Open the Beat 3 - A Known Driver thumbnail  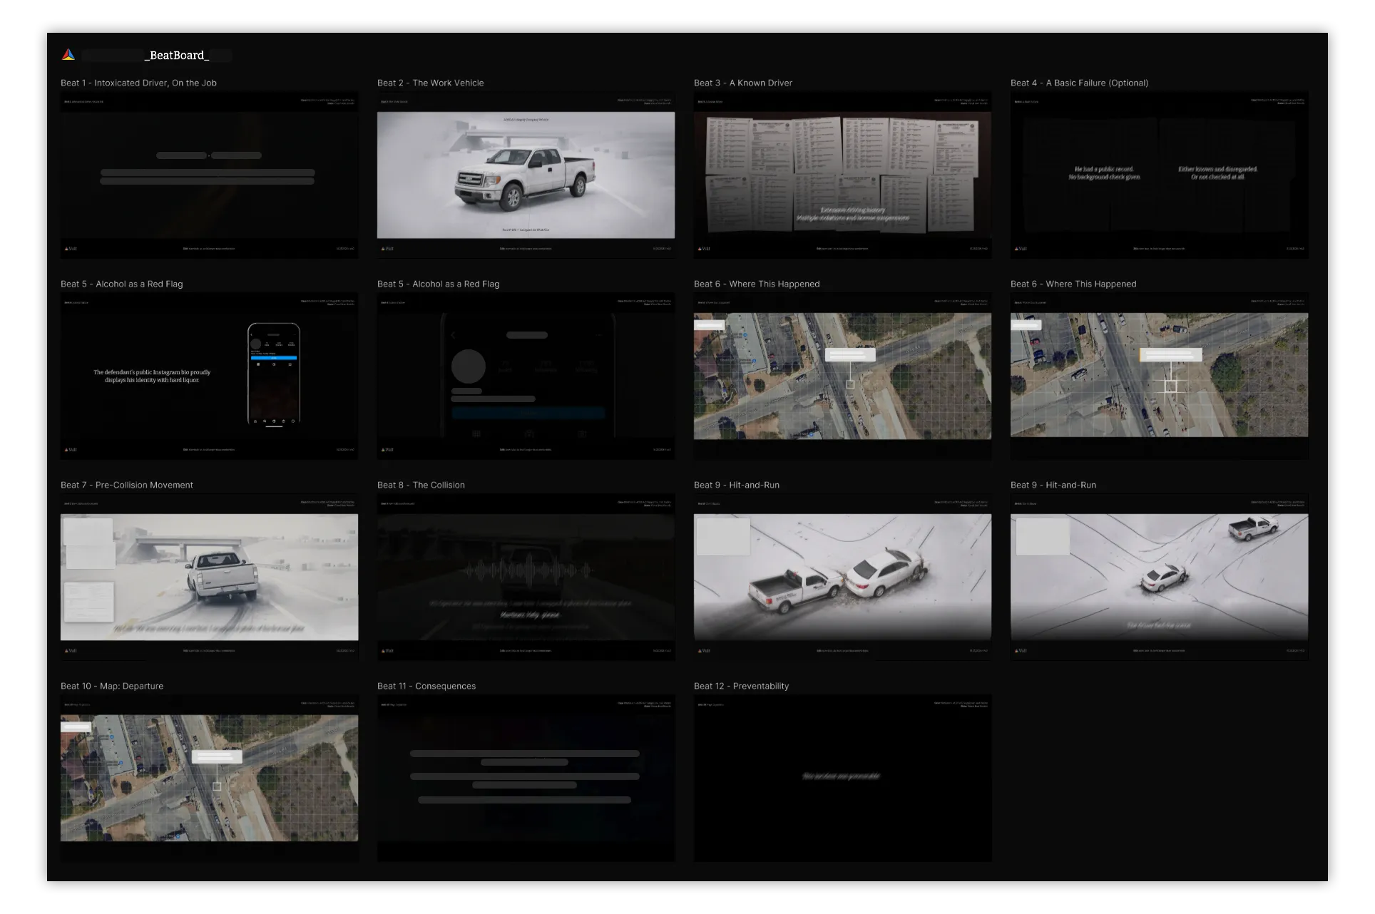(842, 175)
